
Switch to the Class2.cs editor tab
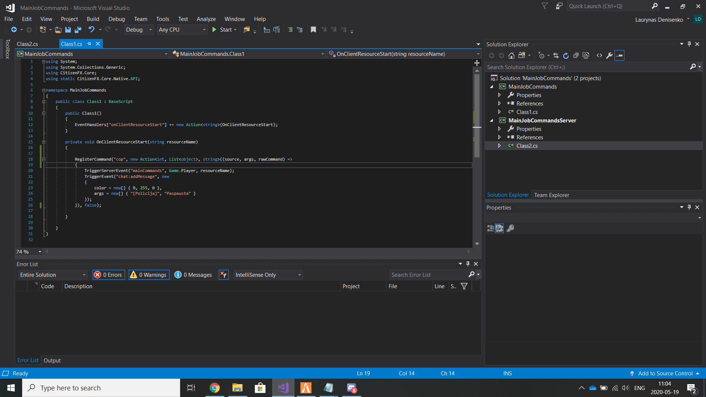28,44
